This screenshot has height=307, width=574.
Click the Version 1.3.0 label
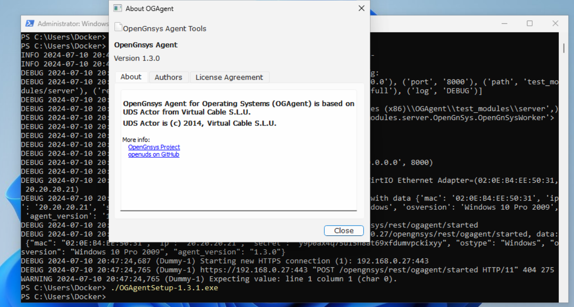(x=137, y=58)
